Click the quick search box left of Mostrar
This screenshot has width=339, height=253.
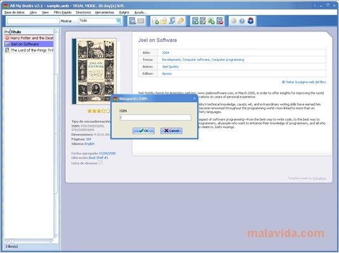(33, 21)
